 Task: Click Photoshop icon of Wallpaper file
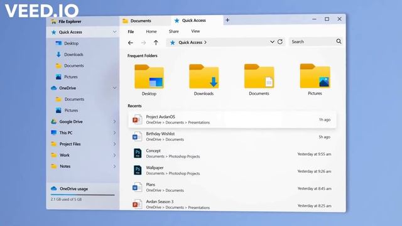click(x=138, y=170)
